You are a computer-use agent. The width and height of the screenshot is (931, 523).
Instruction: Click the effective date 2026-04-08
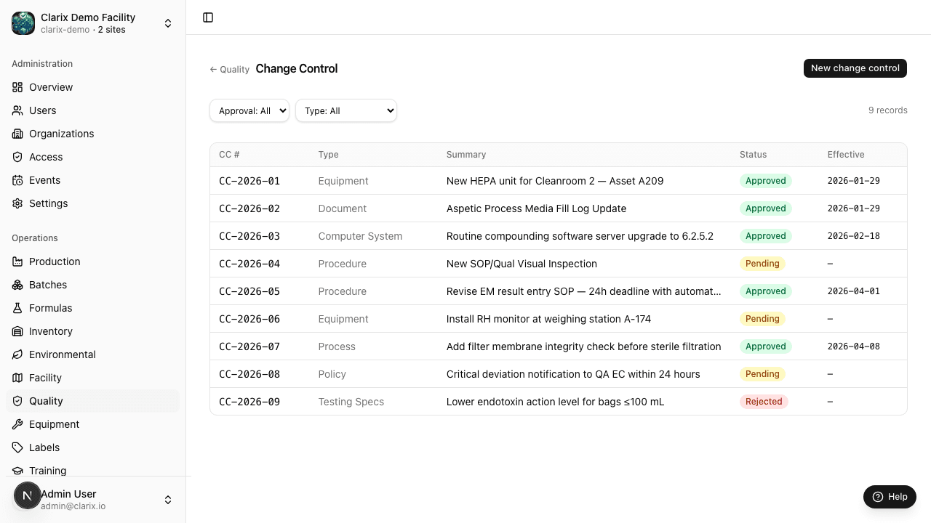854,346
